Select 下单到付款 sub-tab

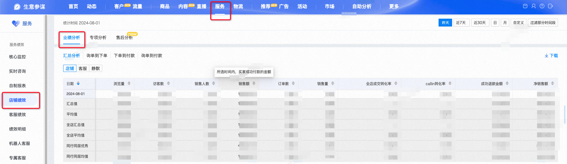[124, 56]
